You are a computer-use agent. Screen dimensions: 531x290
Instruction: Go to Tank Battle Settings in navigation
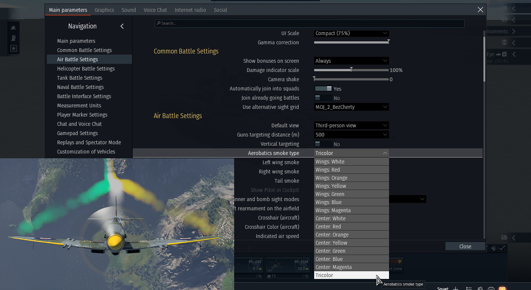click(x=80, y=78)
